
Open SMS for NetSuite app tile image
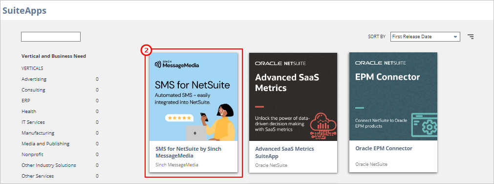click(193, 96)
